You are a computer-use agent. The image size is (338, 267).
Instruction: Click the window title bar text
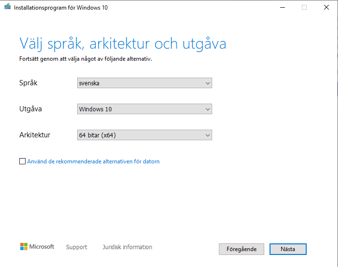[61, 7]
